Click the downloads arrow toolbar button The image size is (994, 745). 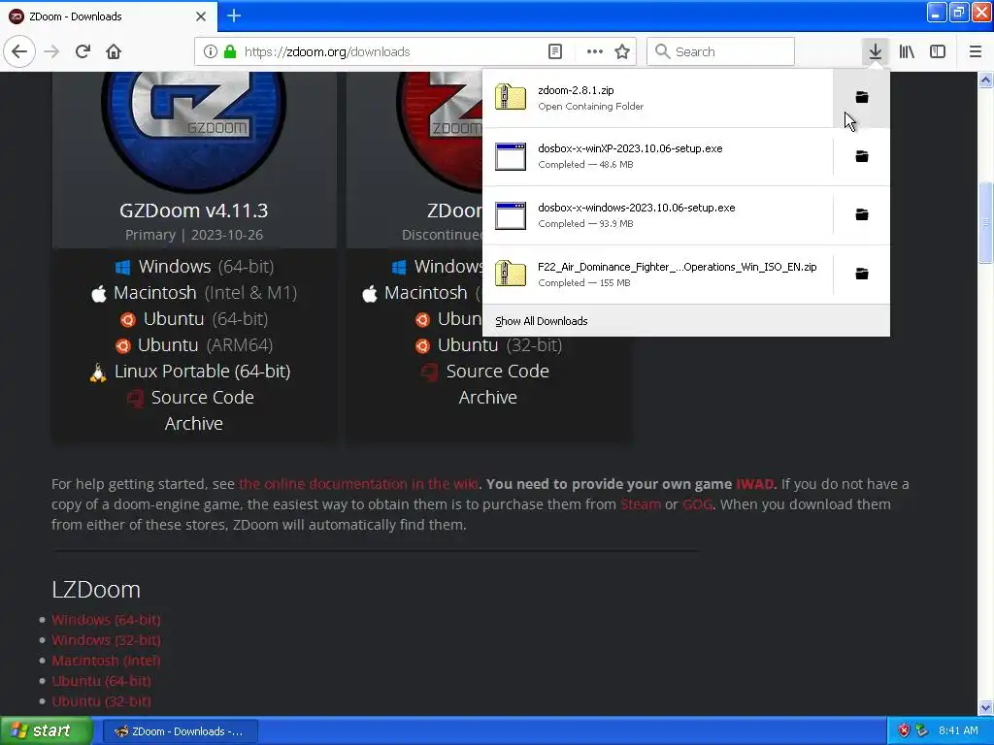click(x=875, y=51)
